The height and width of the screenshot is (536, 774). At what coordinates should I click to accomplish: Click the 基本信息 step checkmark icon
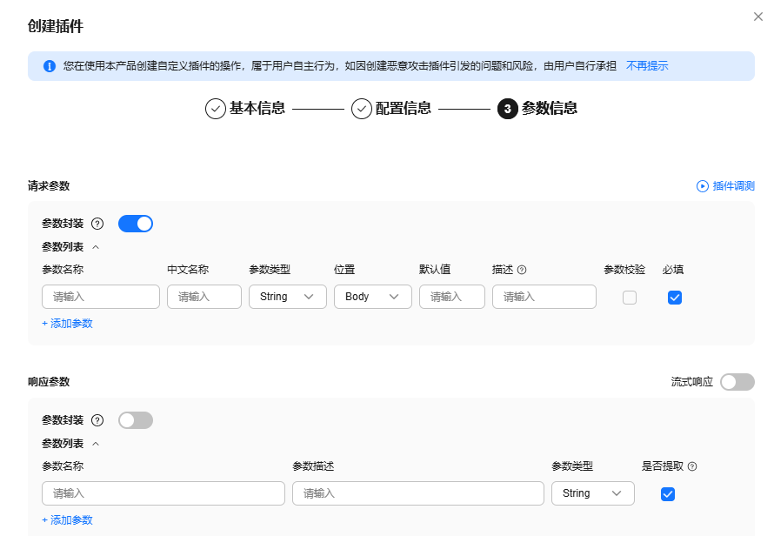click(x=215, y=109)
